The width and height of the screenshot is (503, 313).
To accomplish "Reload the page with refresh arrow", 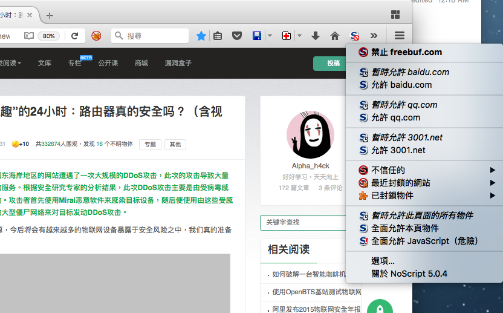I will 75,36.
